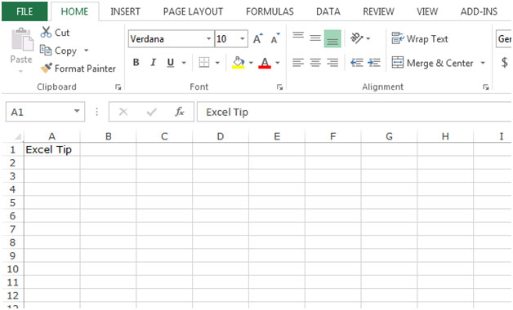Switch to the REVIEW tab
This screenshot has height=310, width=513.
pos(378,11)
